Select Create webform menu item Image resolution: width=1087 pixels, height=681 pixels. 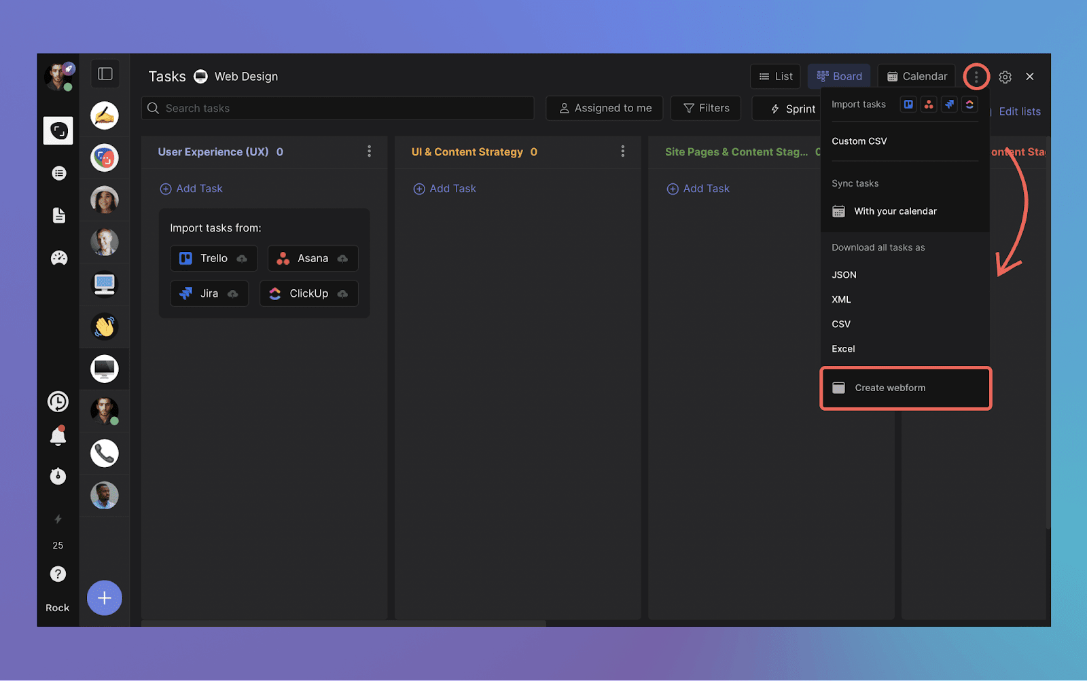906,388
